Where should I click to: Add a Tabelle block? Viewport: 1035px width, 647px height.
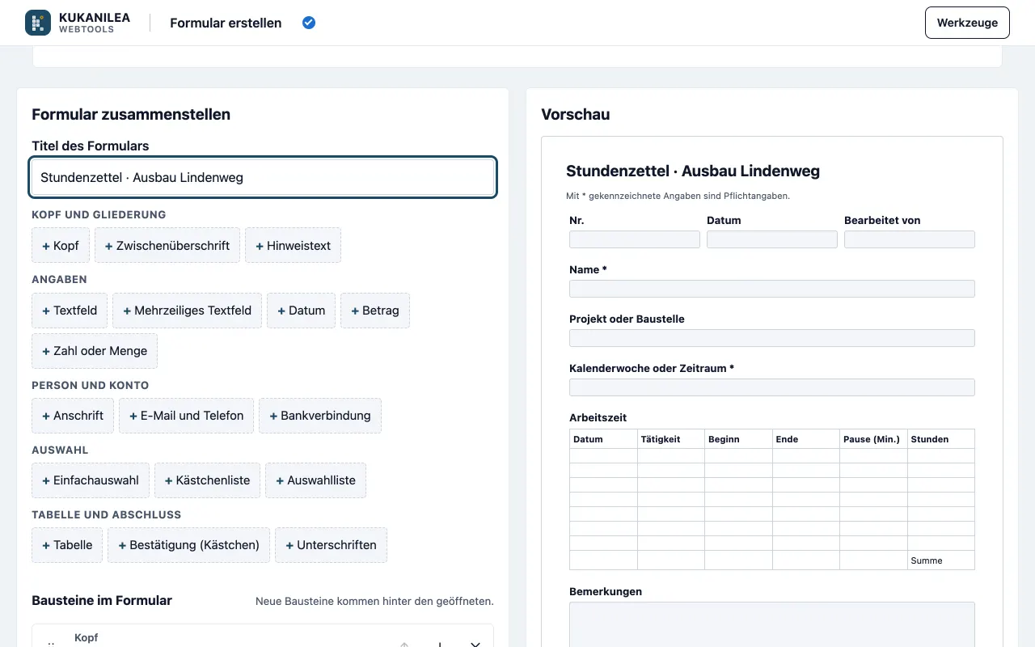click(67, 545)
